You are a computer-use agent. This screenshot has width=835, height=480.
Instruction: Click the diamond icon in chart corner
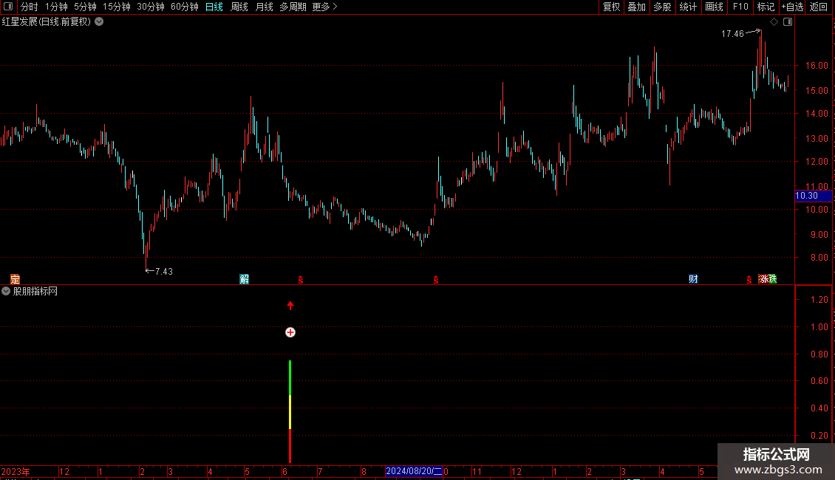click(x=774, y=22)
